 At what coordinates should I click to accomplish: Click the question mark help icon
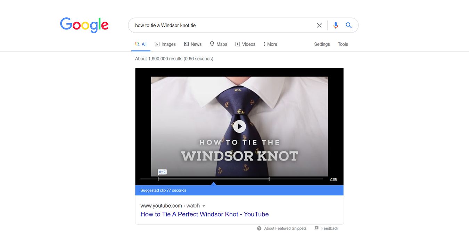(259, 228)
